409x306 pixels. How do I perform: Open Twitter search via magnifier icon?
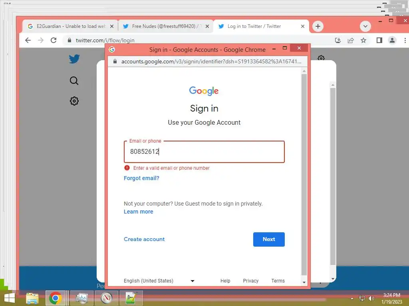click(74, 80)
